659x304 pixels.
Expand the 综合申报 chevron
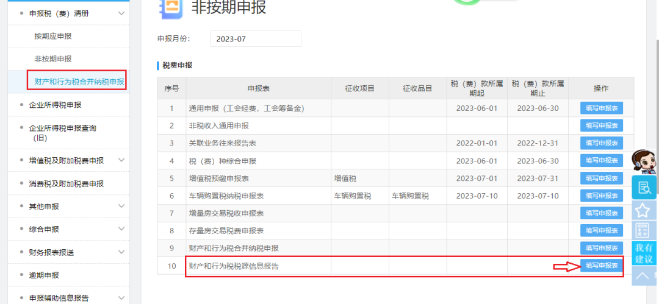(121, 229)
